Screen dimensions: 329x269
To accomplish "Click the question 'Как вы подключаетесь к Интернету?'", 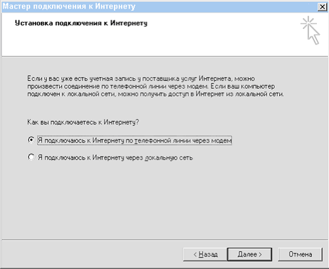I will click(83, 122).
